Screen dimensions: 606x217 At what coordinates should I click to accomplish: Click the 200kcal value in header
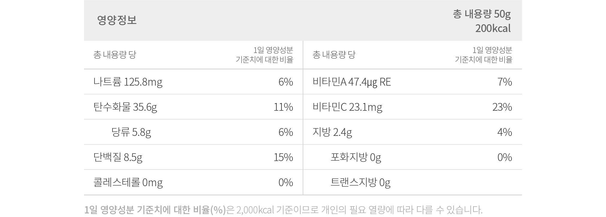click(x=493, y=28)
